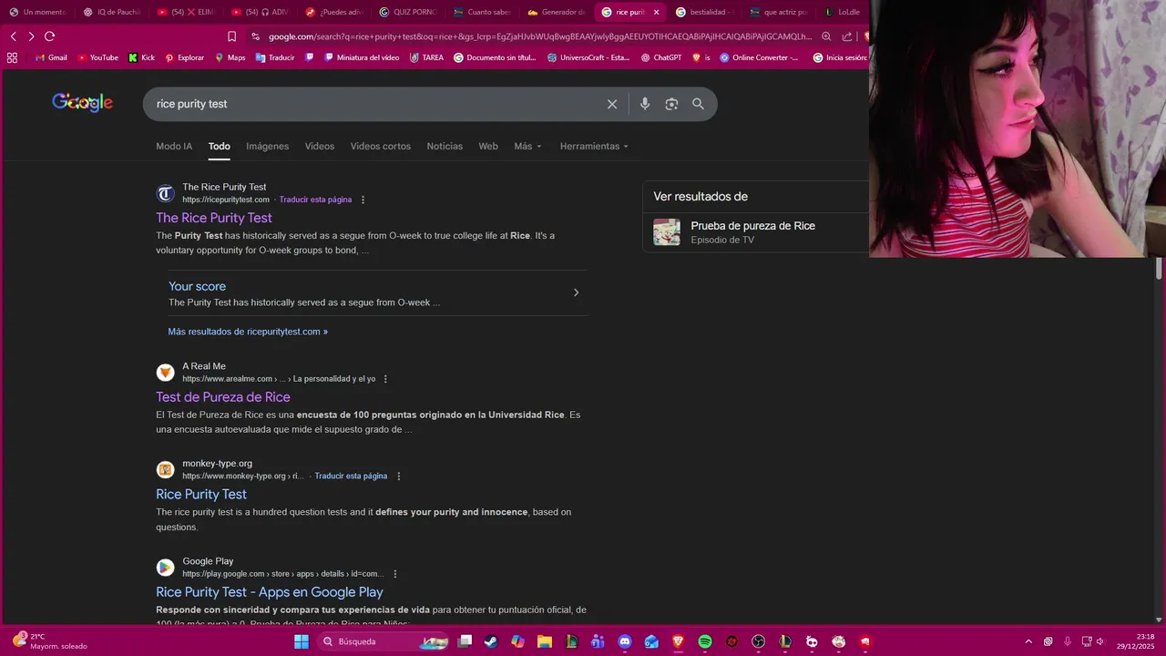The image size is (1166, 656).
Task: Click the browser address bar URL
Action: (539, 36)
